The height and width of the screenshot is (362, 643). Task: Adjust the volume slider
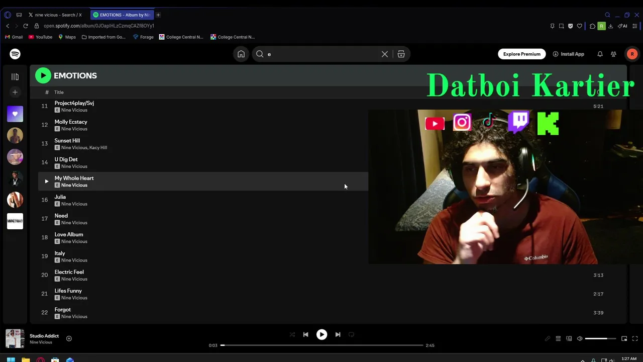pos(600,339)
